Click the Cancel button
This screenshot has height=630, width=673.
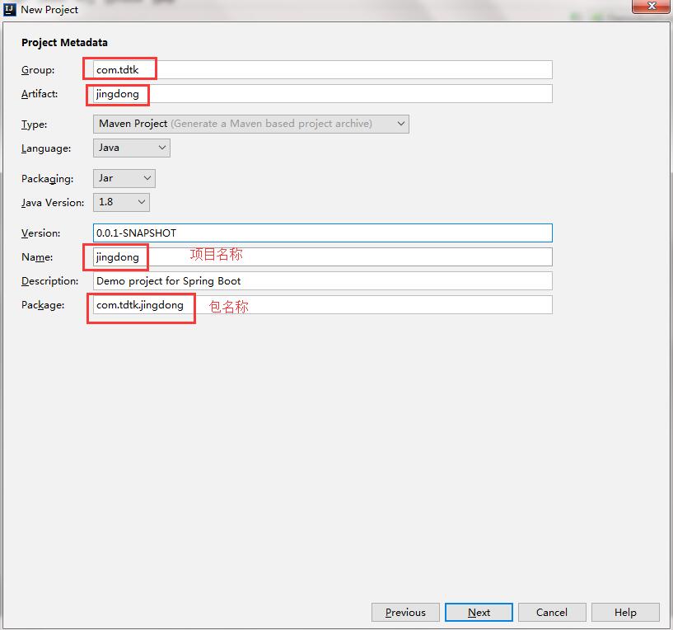pyautogui.click(x=552, y=612)
